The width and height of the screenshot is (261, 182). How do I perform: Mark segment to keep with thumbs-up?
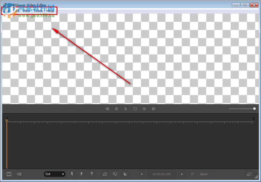click(x=105, y=174)
